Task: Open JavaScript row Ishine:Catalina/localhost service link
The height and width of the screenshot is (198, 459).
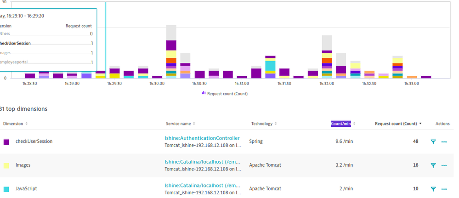Action: pyautogui.click(x=202, y=186)
